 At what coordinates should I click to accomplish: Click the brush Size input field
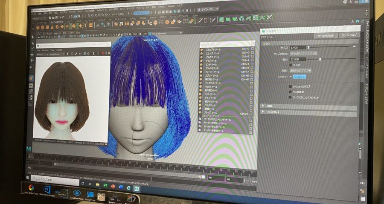(x=298, y=47)
